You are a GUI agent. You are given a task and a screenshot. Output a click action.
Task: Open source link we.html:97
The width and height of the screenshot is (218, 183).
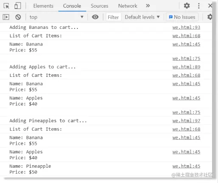pyautogui.click(x=186, y=121)
